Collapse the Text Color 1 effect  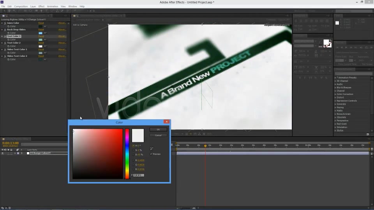coord(2,37)
